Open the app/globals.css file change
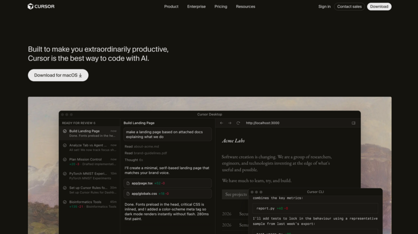The width and height of the screenshot is (418, 234). (x=167, y=193)
